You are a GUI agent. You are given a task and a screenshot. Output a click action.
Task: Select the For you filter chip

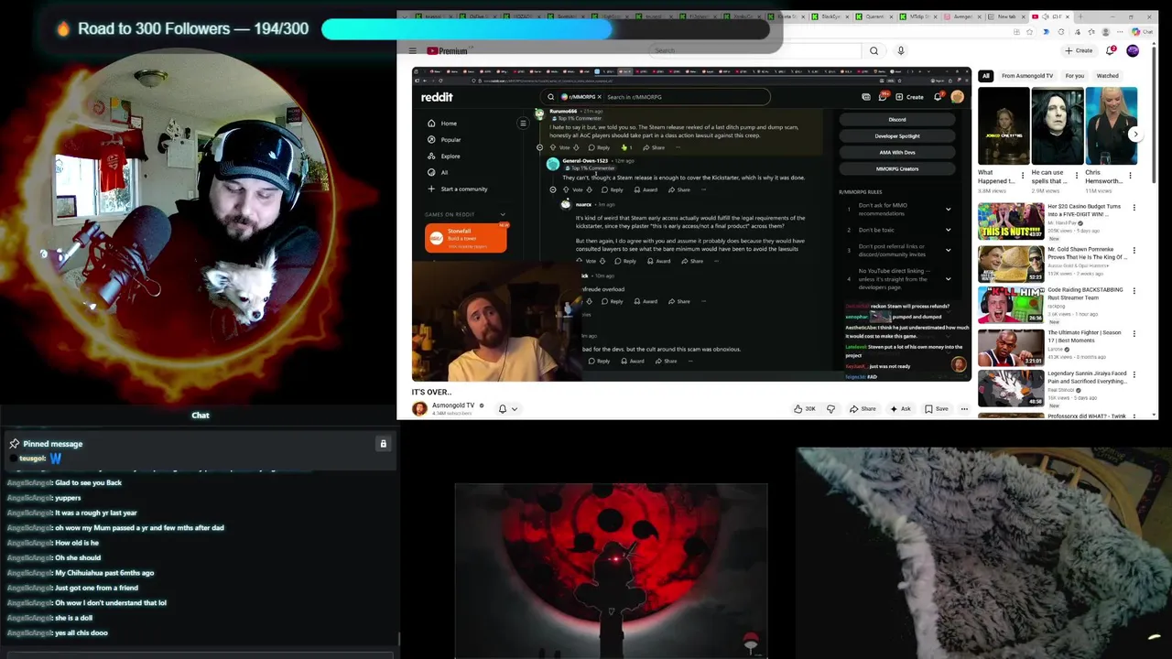point(1075,76)
